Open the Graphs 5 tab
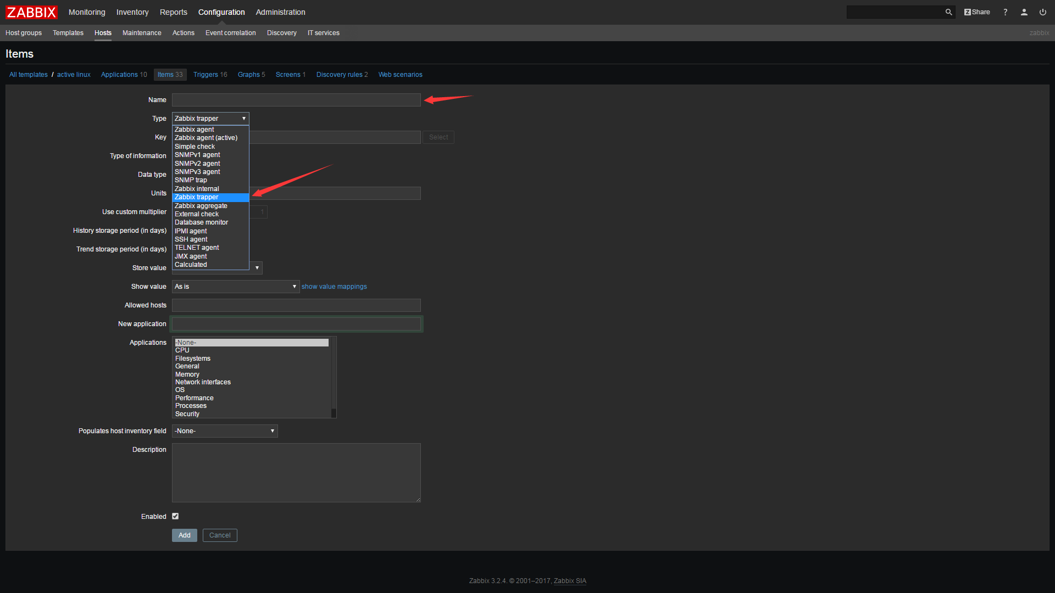This screenshot has height=593, width=1055. pos(252,75)
